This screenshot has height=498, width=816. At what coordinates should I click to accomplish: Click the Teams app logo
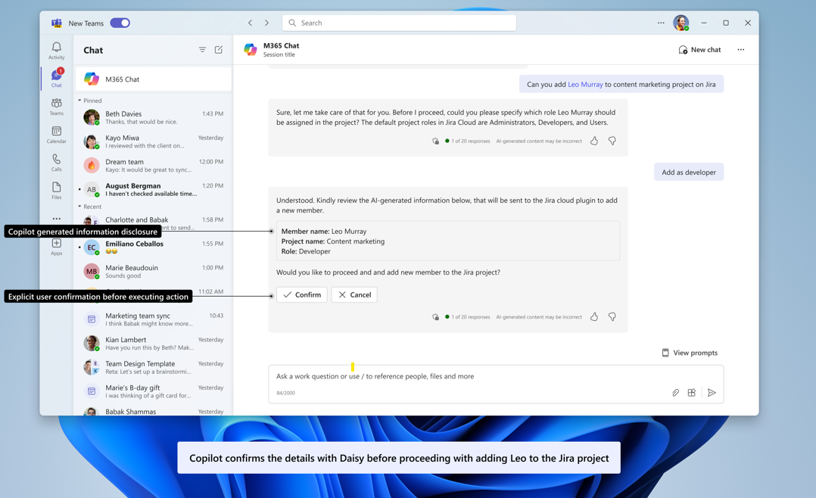click(x=56, y=23)
